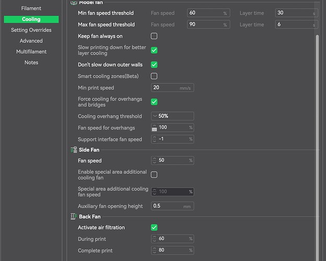Click the Model fan section icon

coord(74,3)
